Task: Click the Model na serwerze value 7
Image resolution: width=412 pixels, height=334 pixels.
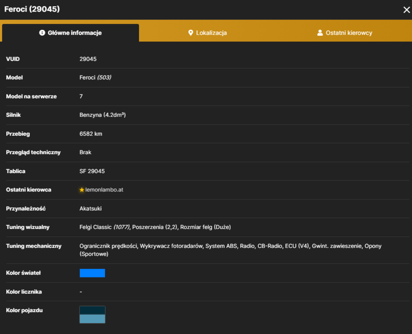Action: [x=81, y=97]
